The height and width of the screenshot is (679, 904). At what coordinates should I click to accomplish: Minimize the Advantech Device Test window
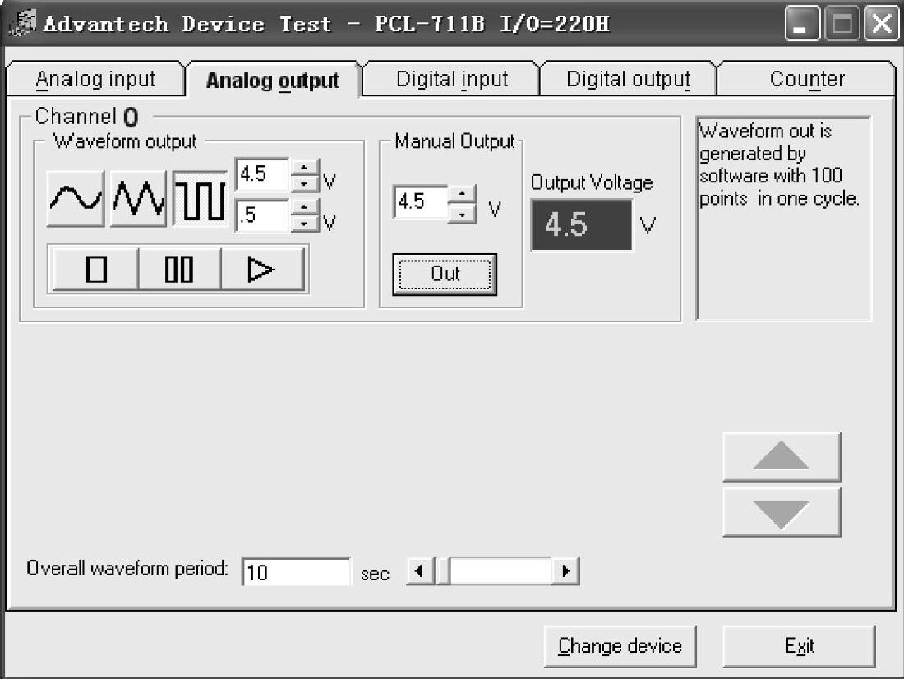[802, 24]
